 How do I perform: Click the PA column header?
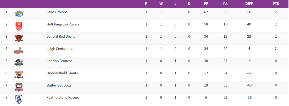[225, 4]
